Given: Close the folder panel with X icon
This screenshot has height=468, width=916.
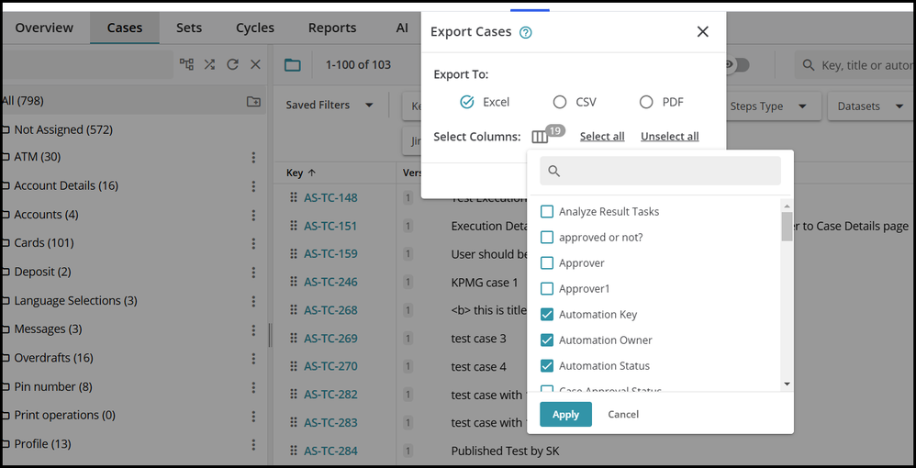Looking at the screenshot, I should 255,64.
